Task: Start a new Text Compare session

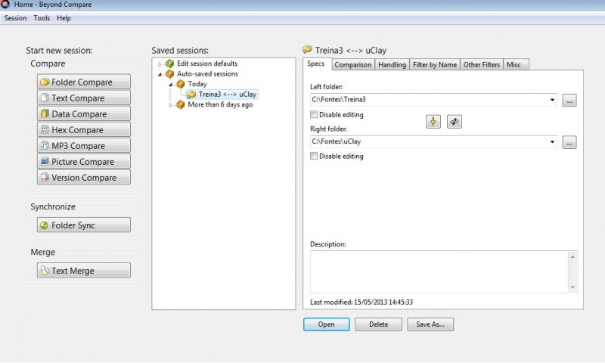Action: coord(84,98)
